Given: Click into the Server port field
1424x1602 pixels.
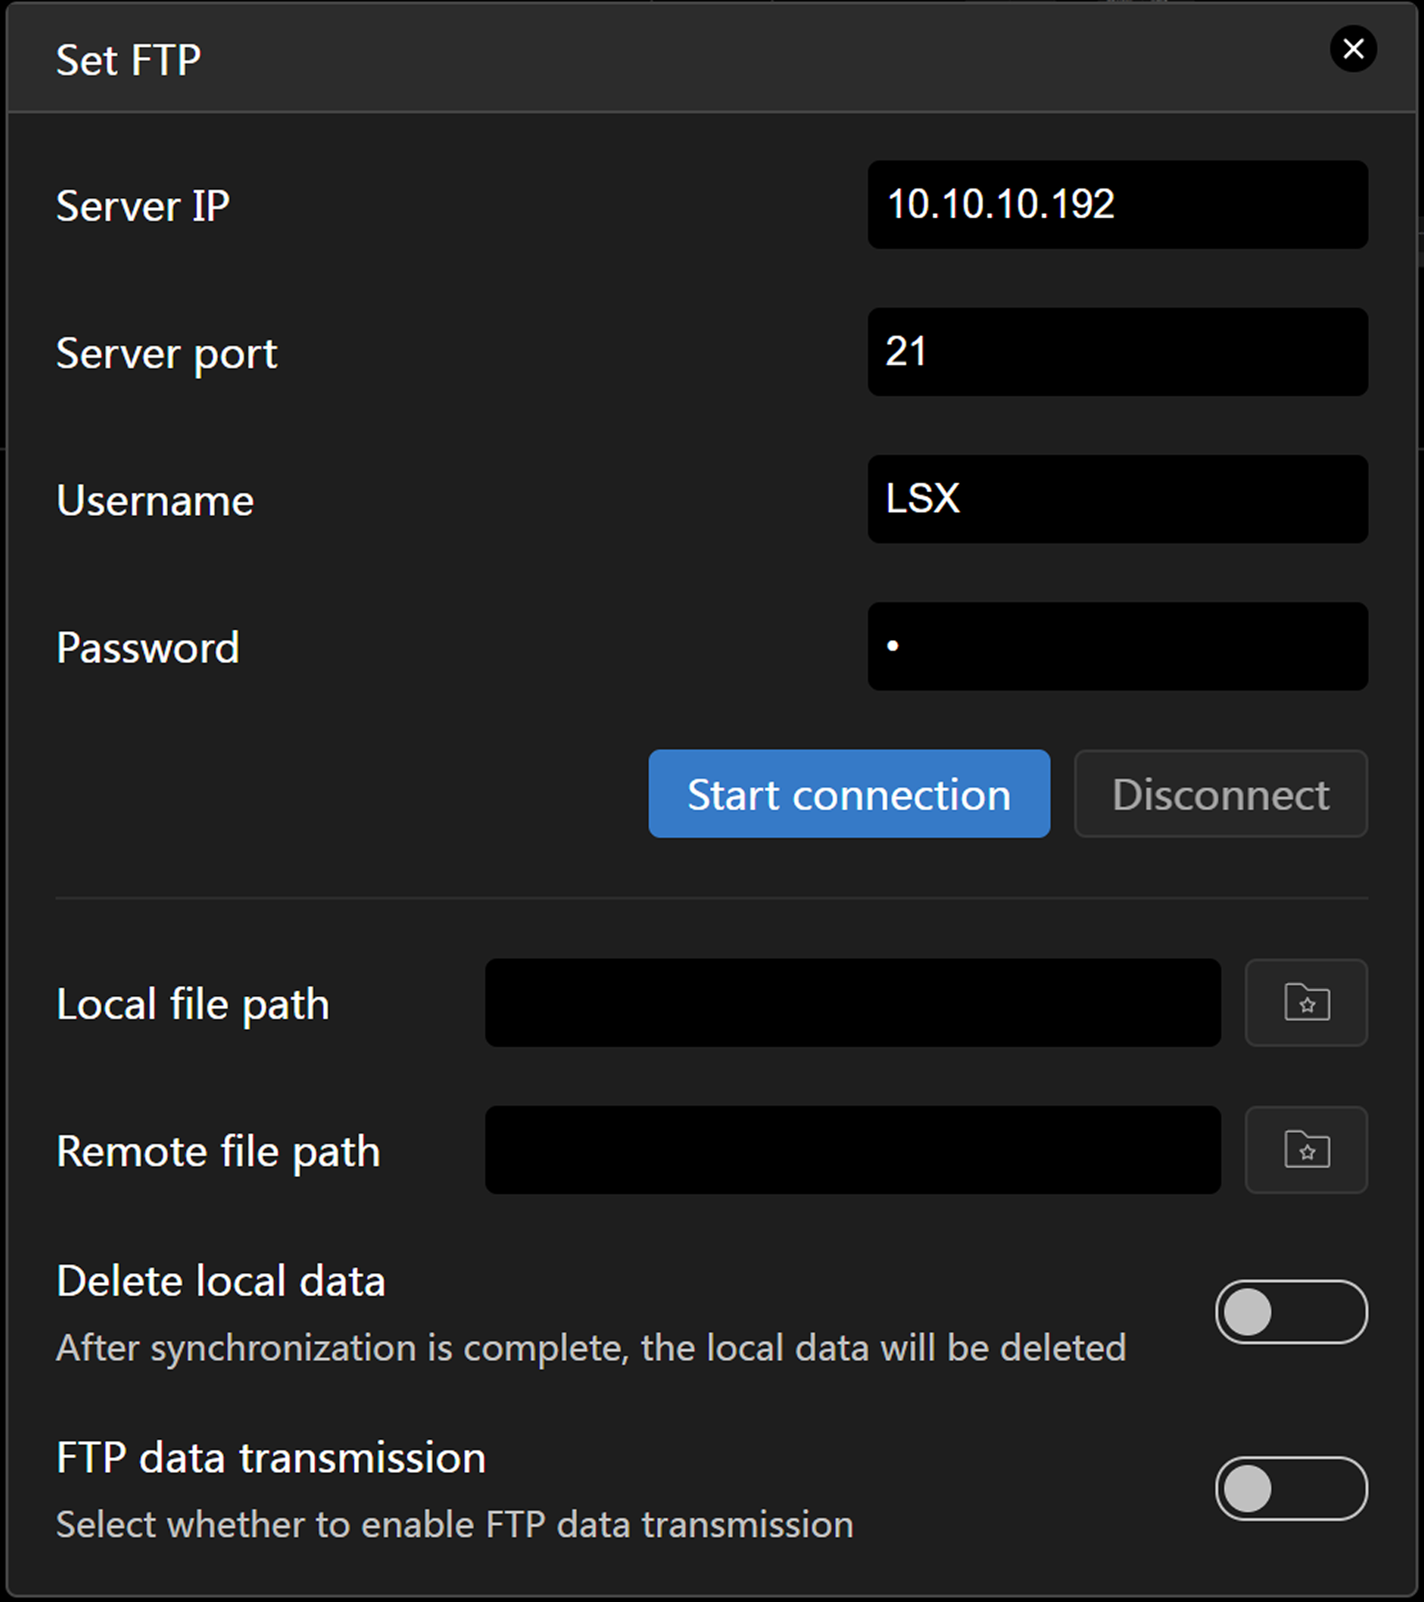Looking at the screenshot, I should [1117, 352].
